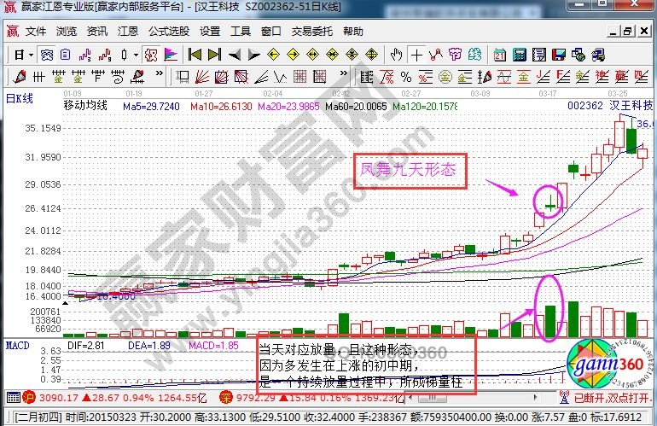Open the 交易委托 menu

point(312,31)
